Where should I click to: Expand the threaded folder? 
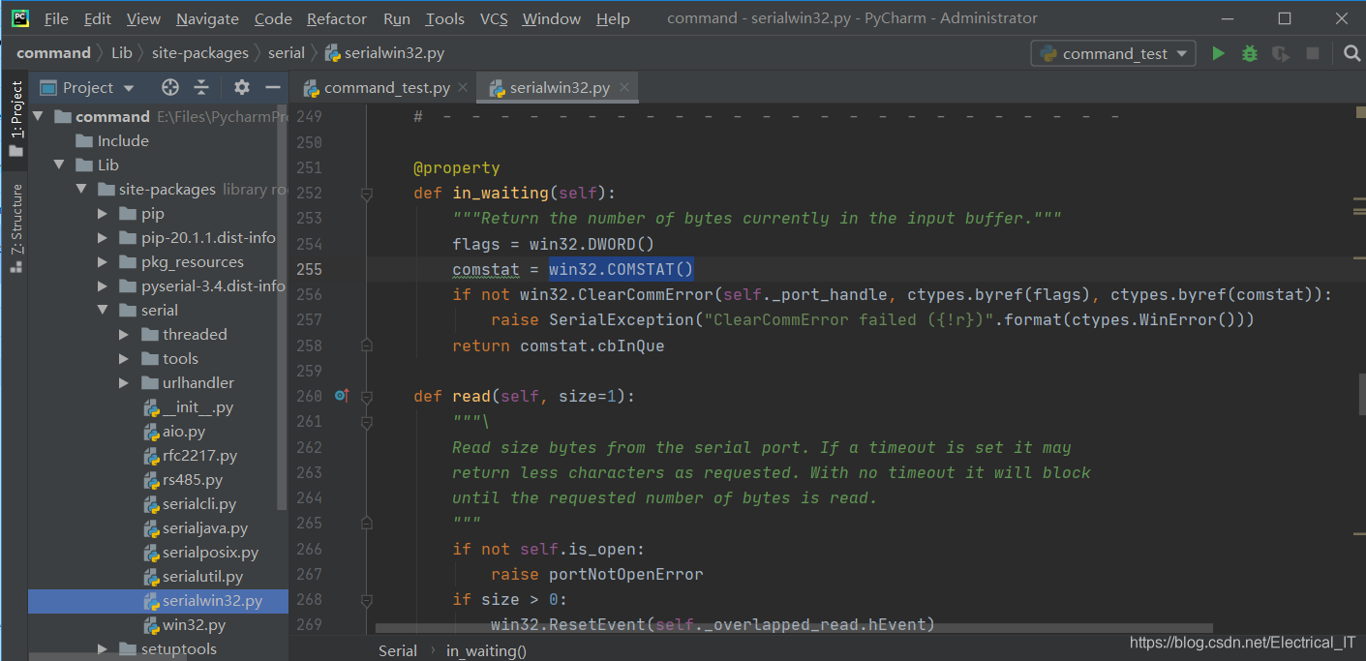pyautogui.click(x=124, y=335)
